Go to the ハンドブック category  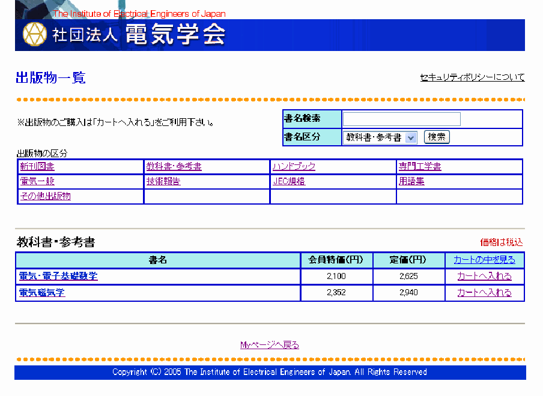(x=294, y=167)
